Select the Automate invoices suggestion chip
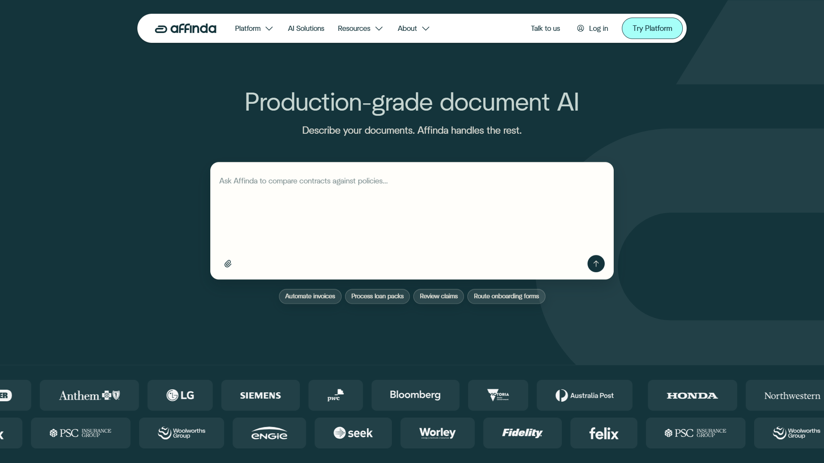 310,296
